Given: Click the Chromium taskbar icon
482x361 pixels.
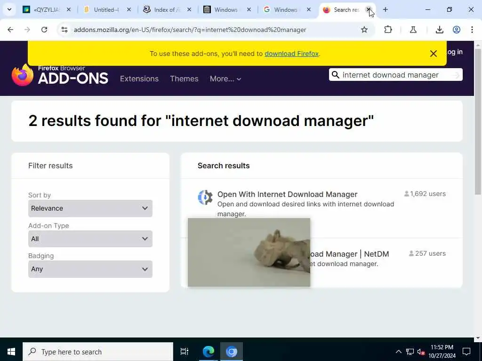Looking at the screenshot, I should [x=232, y=352].
